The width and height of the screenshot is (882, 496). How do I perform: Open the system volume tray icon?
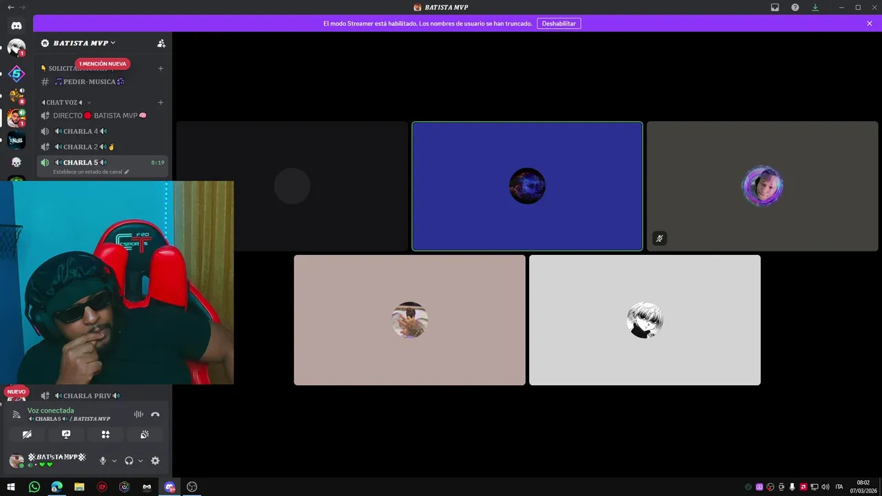[825, 487]
